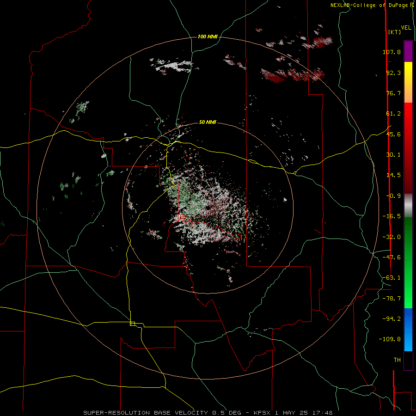Click the 61.2 value on the velocity scale
The height and width of the screenshot is (416, 416).
[x=393, y=114]
